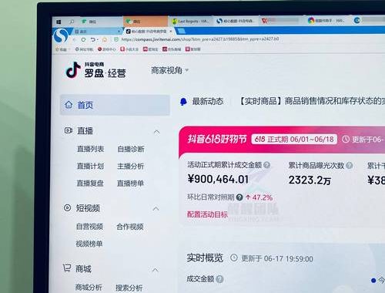This screenshot has height=293, width=385.
Task: Click the 618 正式期 06/01~06/18 badge
Action: (294, 140)
